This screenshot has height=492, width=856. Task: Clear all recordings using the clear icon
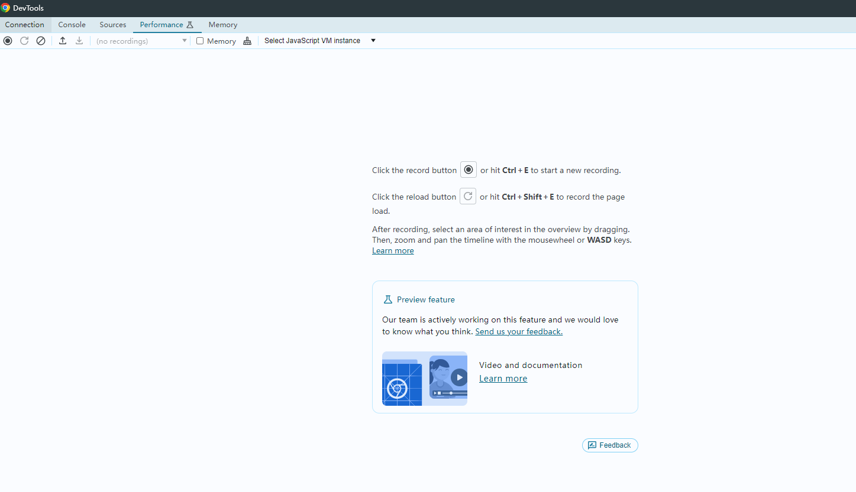click(x=40, y=40)
